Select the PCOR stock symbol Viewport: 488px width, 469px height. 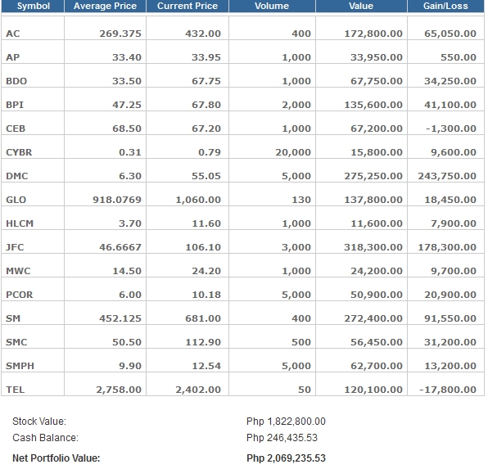(20, 295)
